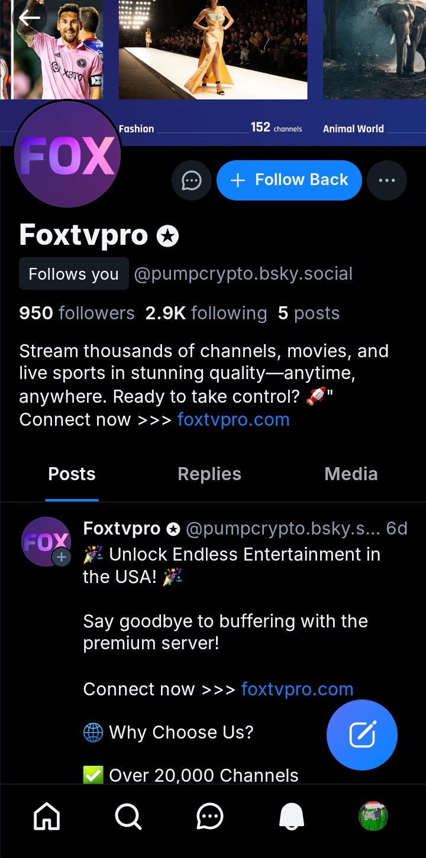Viewport: 426px width, 858px height.
Task: Open the Notifications bell
Action: point(291,817)
